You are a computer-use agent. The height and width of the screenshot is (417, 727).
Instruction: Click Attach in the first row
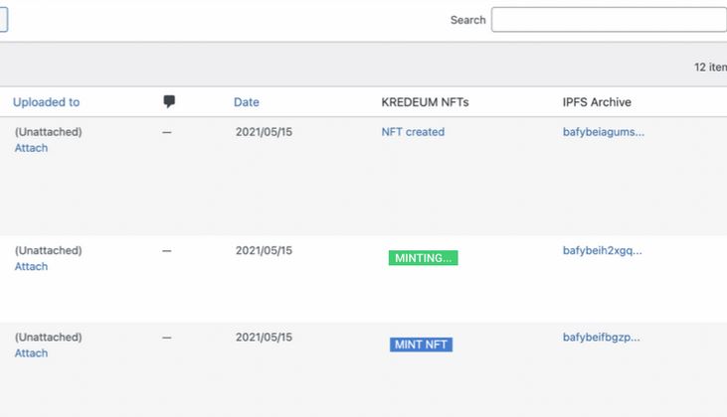click(31, 148)
